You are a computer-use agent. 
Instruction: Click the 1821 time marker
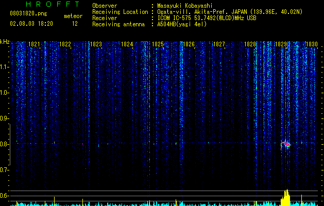coord(34,44)
